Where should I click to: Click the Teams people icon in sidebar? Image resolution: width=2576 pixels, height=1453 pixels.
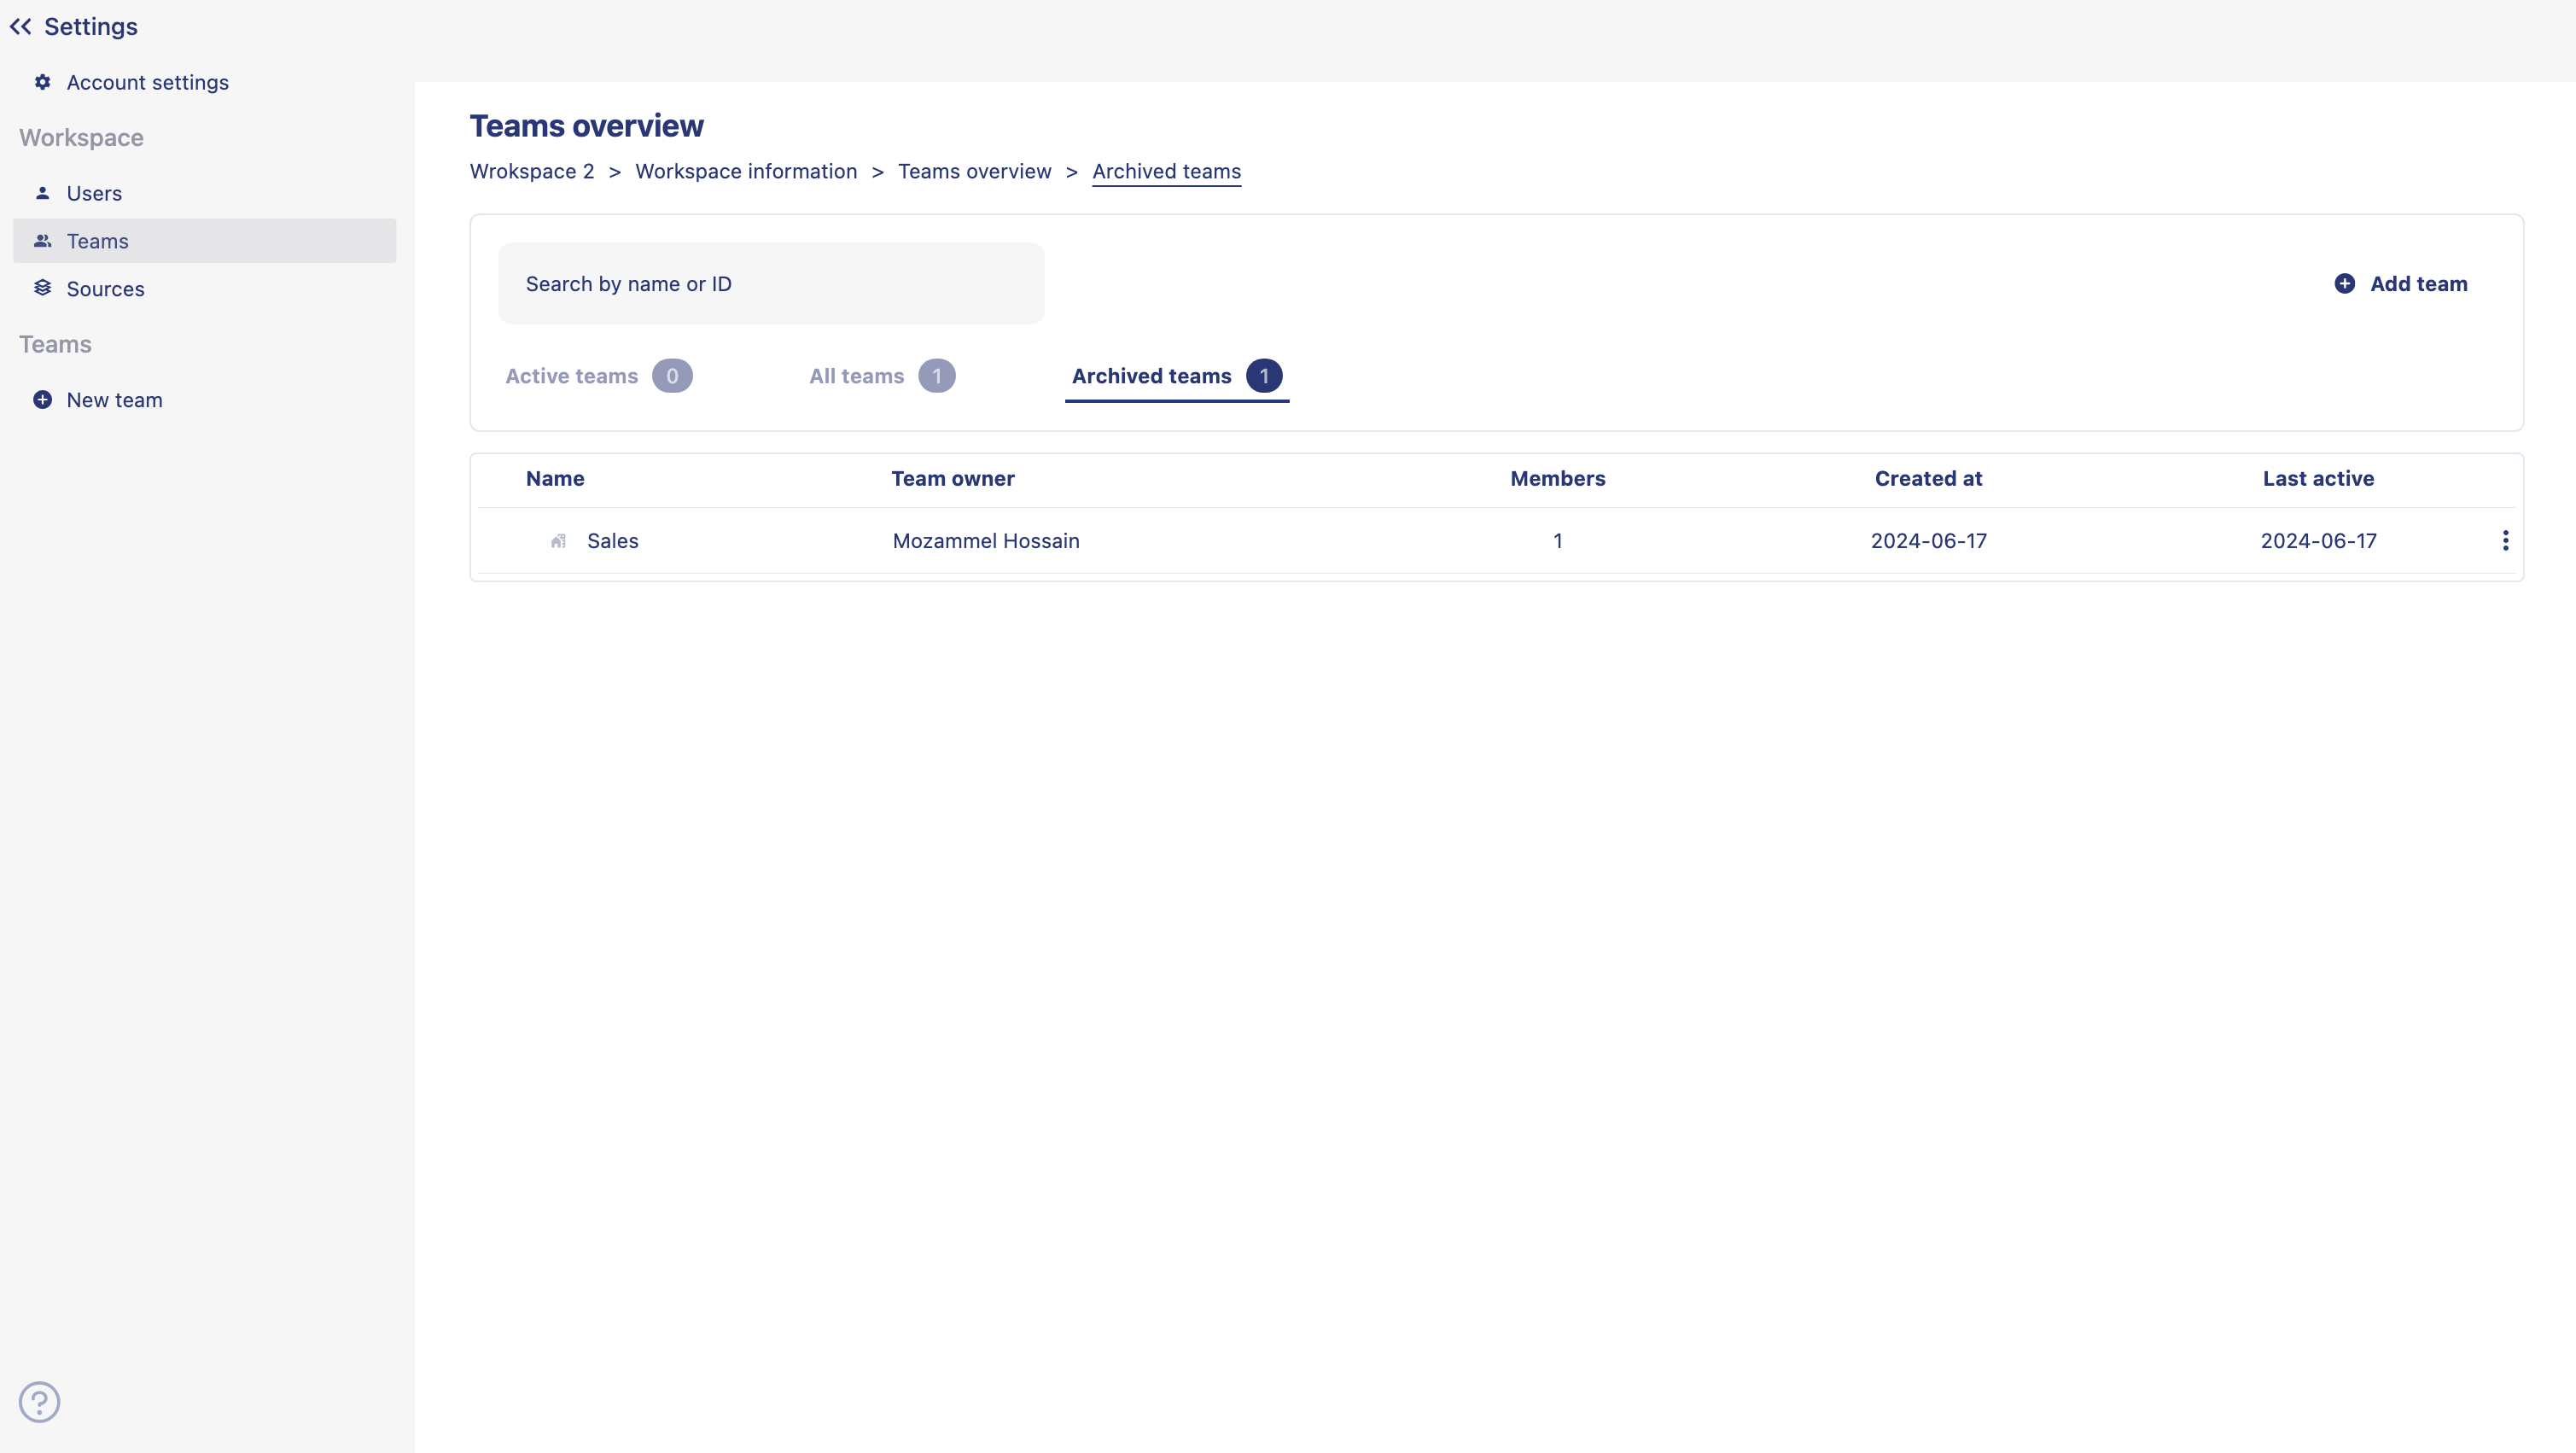pyautogui.click(x=42, y=241)
